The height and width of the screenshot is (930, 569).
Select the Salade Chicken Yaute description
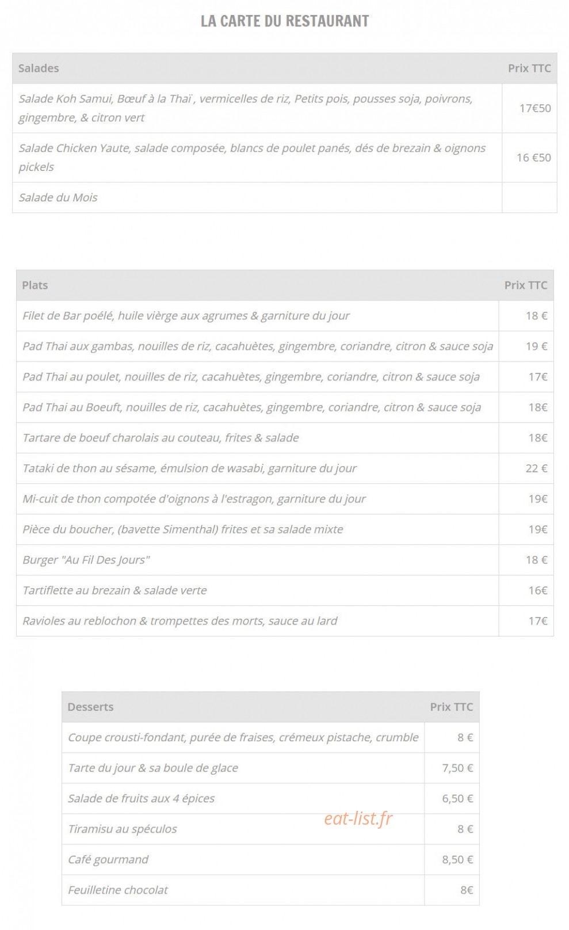pos(252,158)
